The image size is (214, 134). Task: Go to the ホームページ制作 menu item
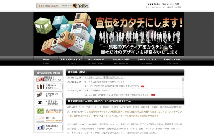click(x=121, y=61)
